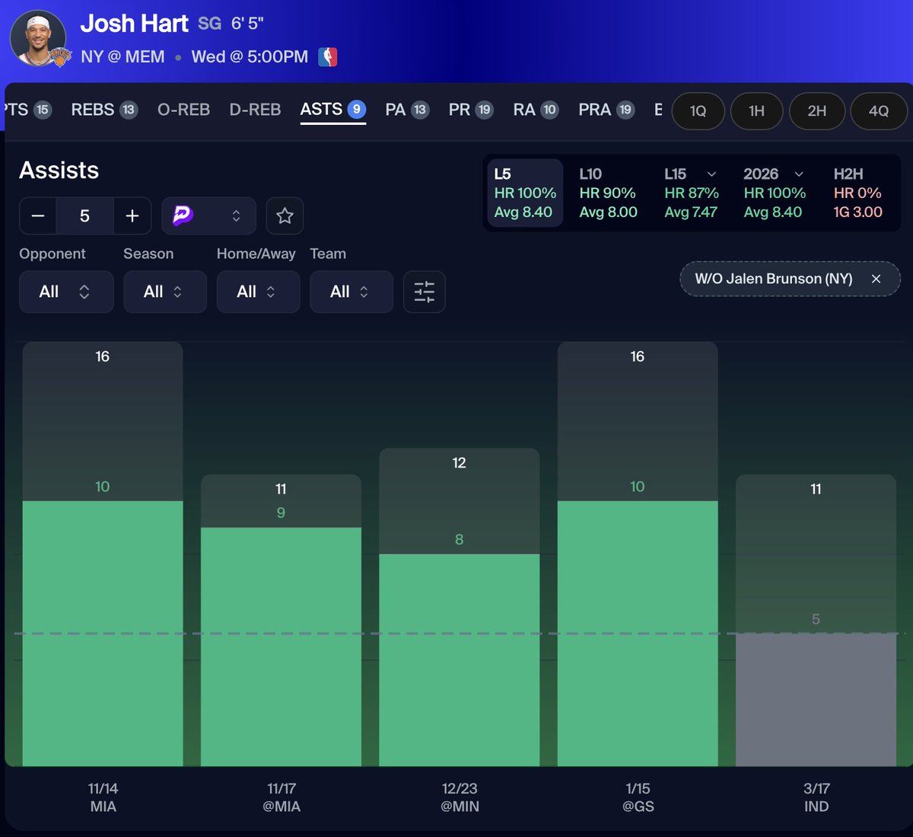The width and height of the screenshot is (913, 837).
Task: Select the ASTS stat tab
Action: click(332, 110)
